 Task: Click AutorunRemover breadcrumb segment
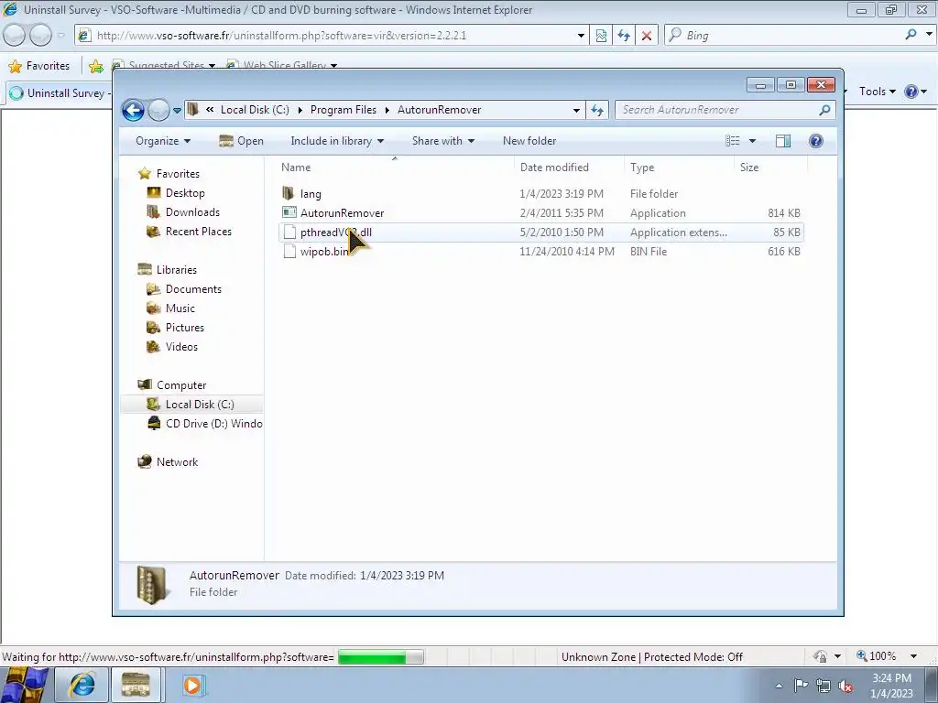(439, 110)
